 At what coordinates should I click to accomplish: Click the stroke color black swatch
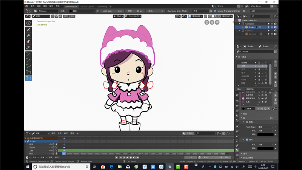[x=265, y=134]
